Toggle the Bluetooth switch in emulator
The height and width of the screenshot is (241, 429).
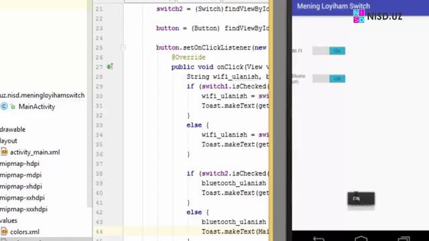click(x=329, y=79)
